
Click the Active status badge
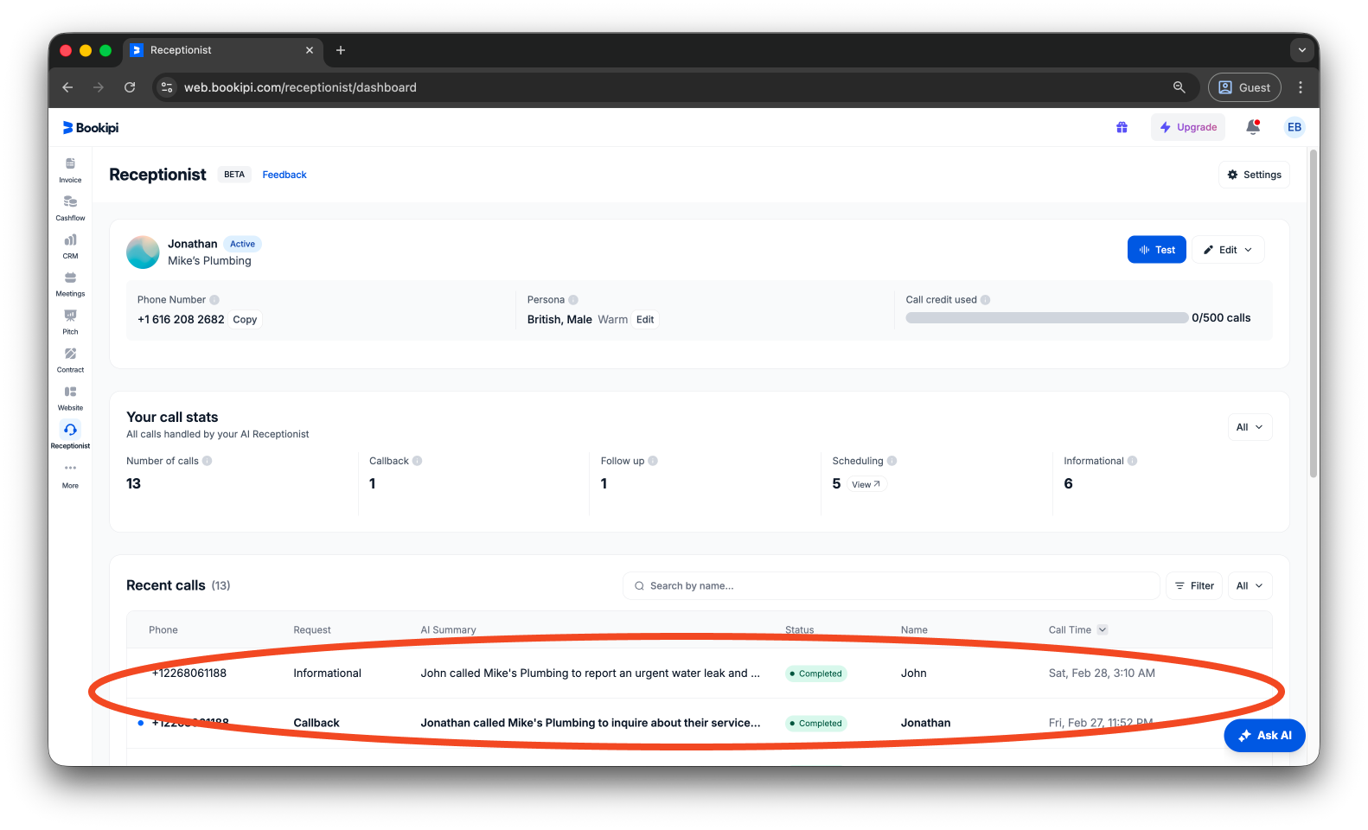pos(242,244)
